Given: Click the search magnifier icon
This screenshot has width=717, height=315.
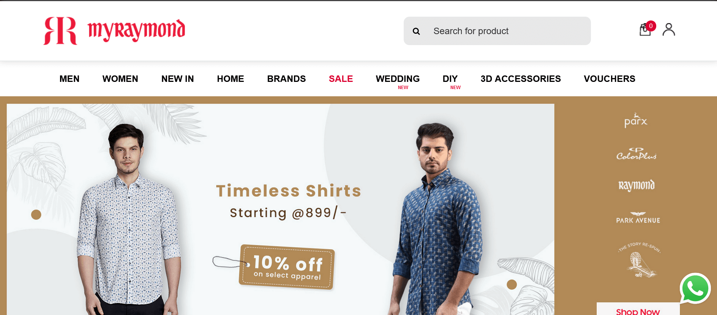Looking at the screenshot, I should click(x=416, y=31).
